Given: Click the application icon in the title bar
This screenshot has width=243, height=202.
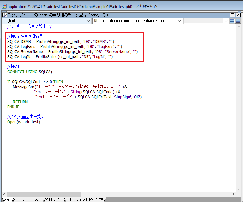Looking at the screenshot, I should (4, 6).
